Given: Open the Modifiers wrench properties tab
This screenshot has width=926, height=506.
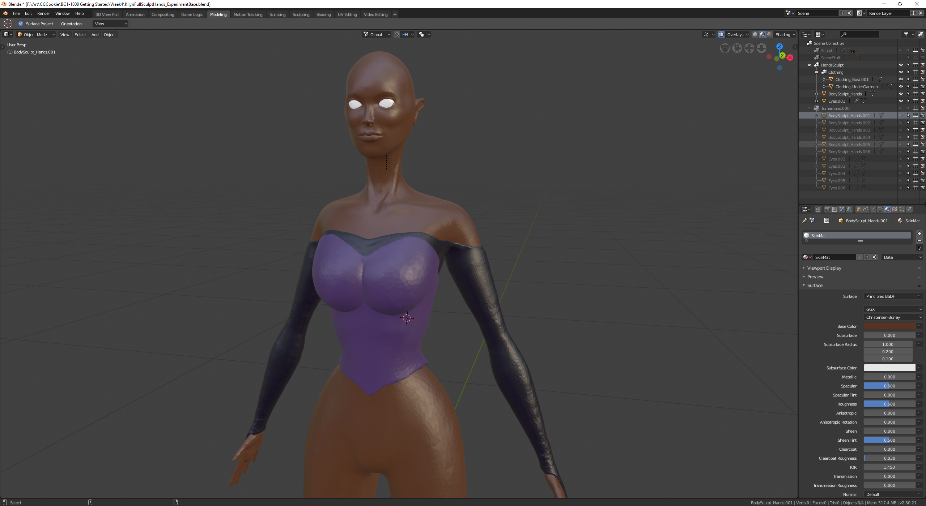Looking at the screenshot, I should point(873,209).
